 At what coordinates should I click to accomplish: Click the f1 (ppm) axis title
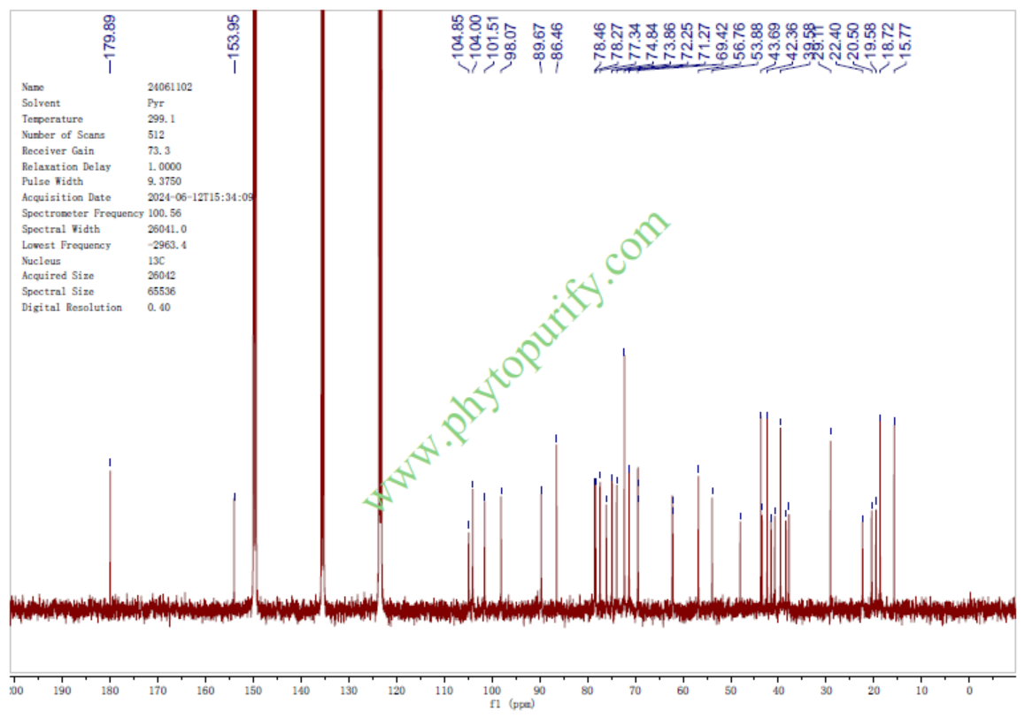tap(512, 706)
